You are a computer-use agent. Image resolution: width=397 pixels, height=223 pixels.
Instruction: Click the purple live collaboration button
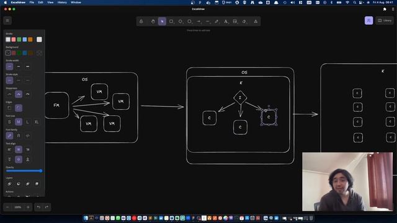(x=368, y=20)
